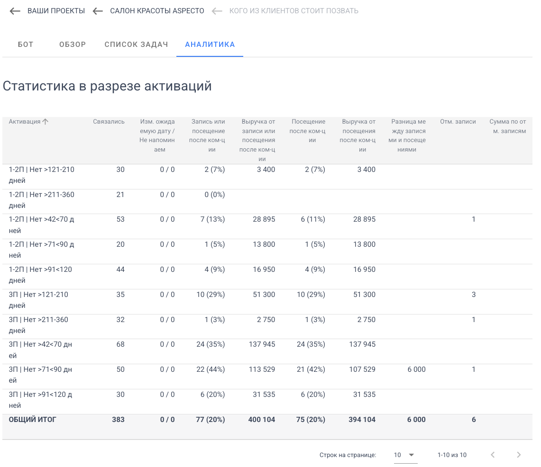Open the САЛОН КРАСОТЫ ASPECTO breadcrumb
This screenshot has width=541, height=467.
pyautogui.click(x=157, y=11)
